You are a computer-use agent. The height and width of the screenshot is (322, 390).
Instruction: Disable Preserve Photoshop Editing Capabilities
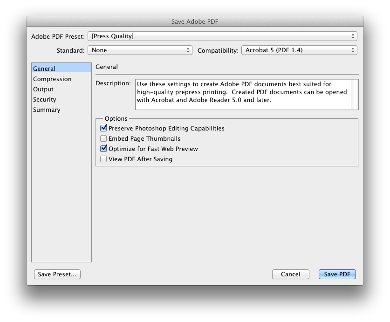tap(103, 128)
